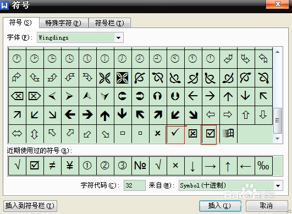Pick recent numero sign symbol

pos(140,166)
